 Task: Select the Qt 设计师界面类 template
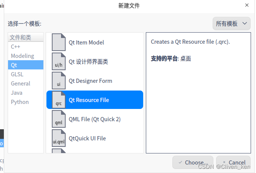click(95, 61)
